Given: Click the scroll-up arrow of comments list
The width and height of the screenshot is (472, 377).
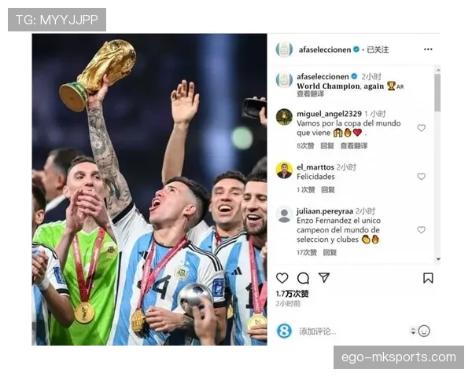Looking at the screenshot, I should (438, 70).
